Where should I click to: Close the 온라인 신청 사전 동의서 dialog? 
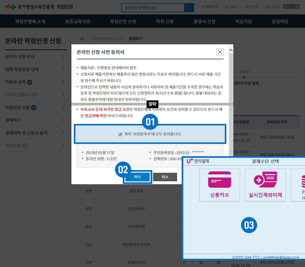click(x=220, y=52)
